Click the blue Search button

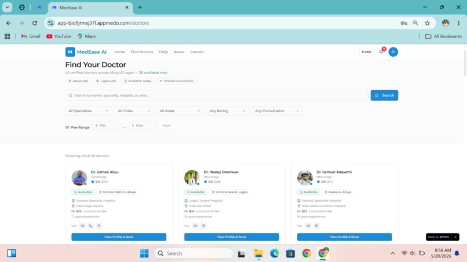[384, 95]
